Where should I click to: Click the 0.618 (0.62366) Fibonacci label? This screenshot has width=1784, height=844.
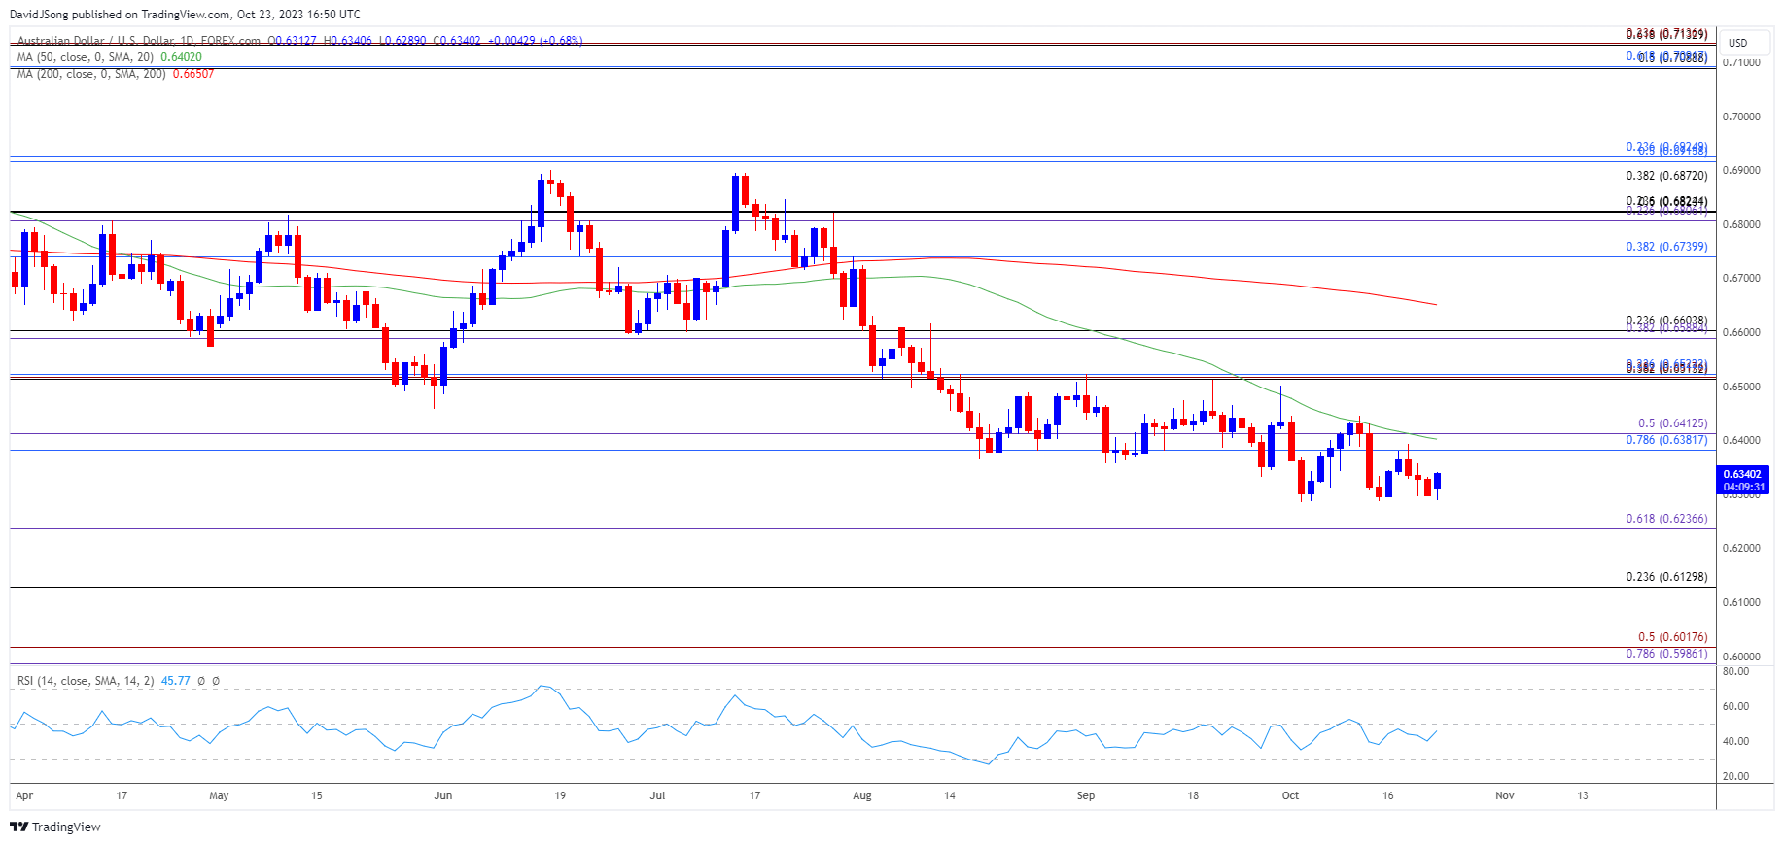1666,519
